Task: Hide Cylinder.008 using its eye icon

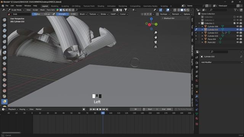Action: (238, 26)
